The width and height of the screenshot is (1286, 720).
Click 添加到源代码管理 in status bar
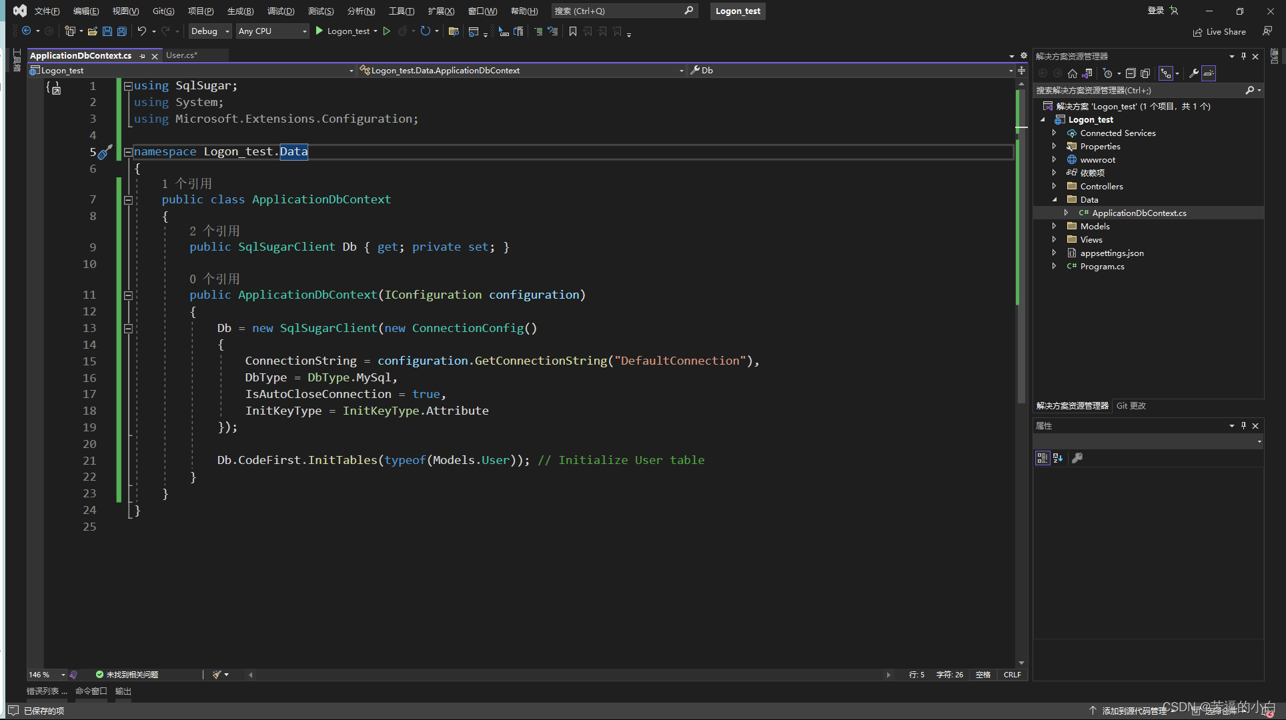coord(1134,711)
